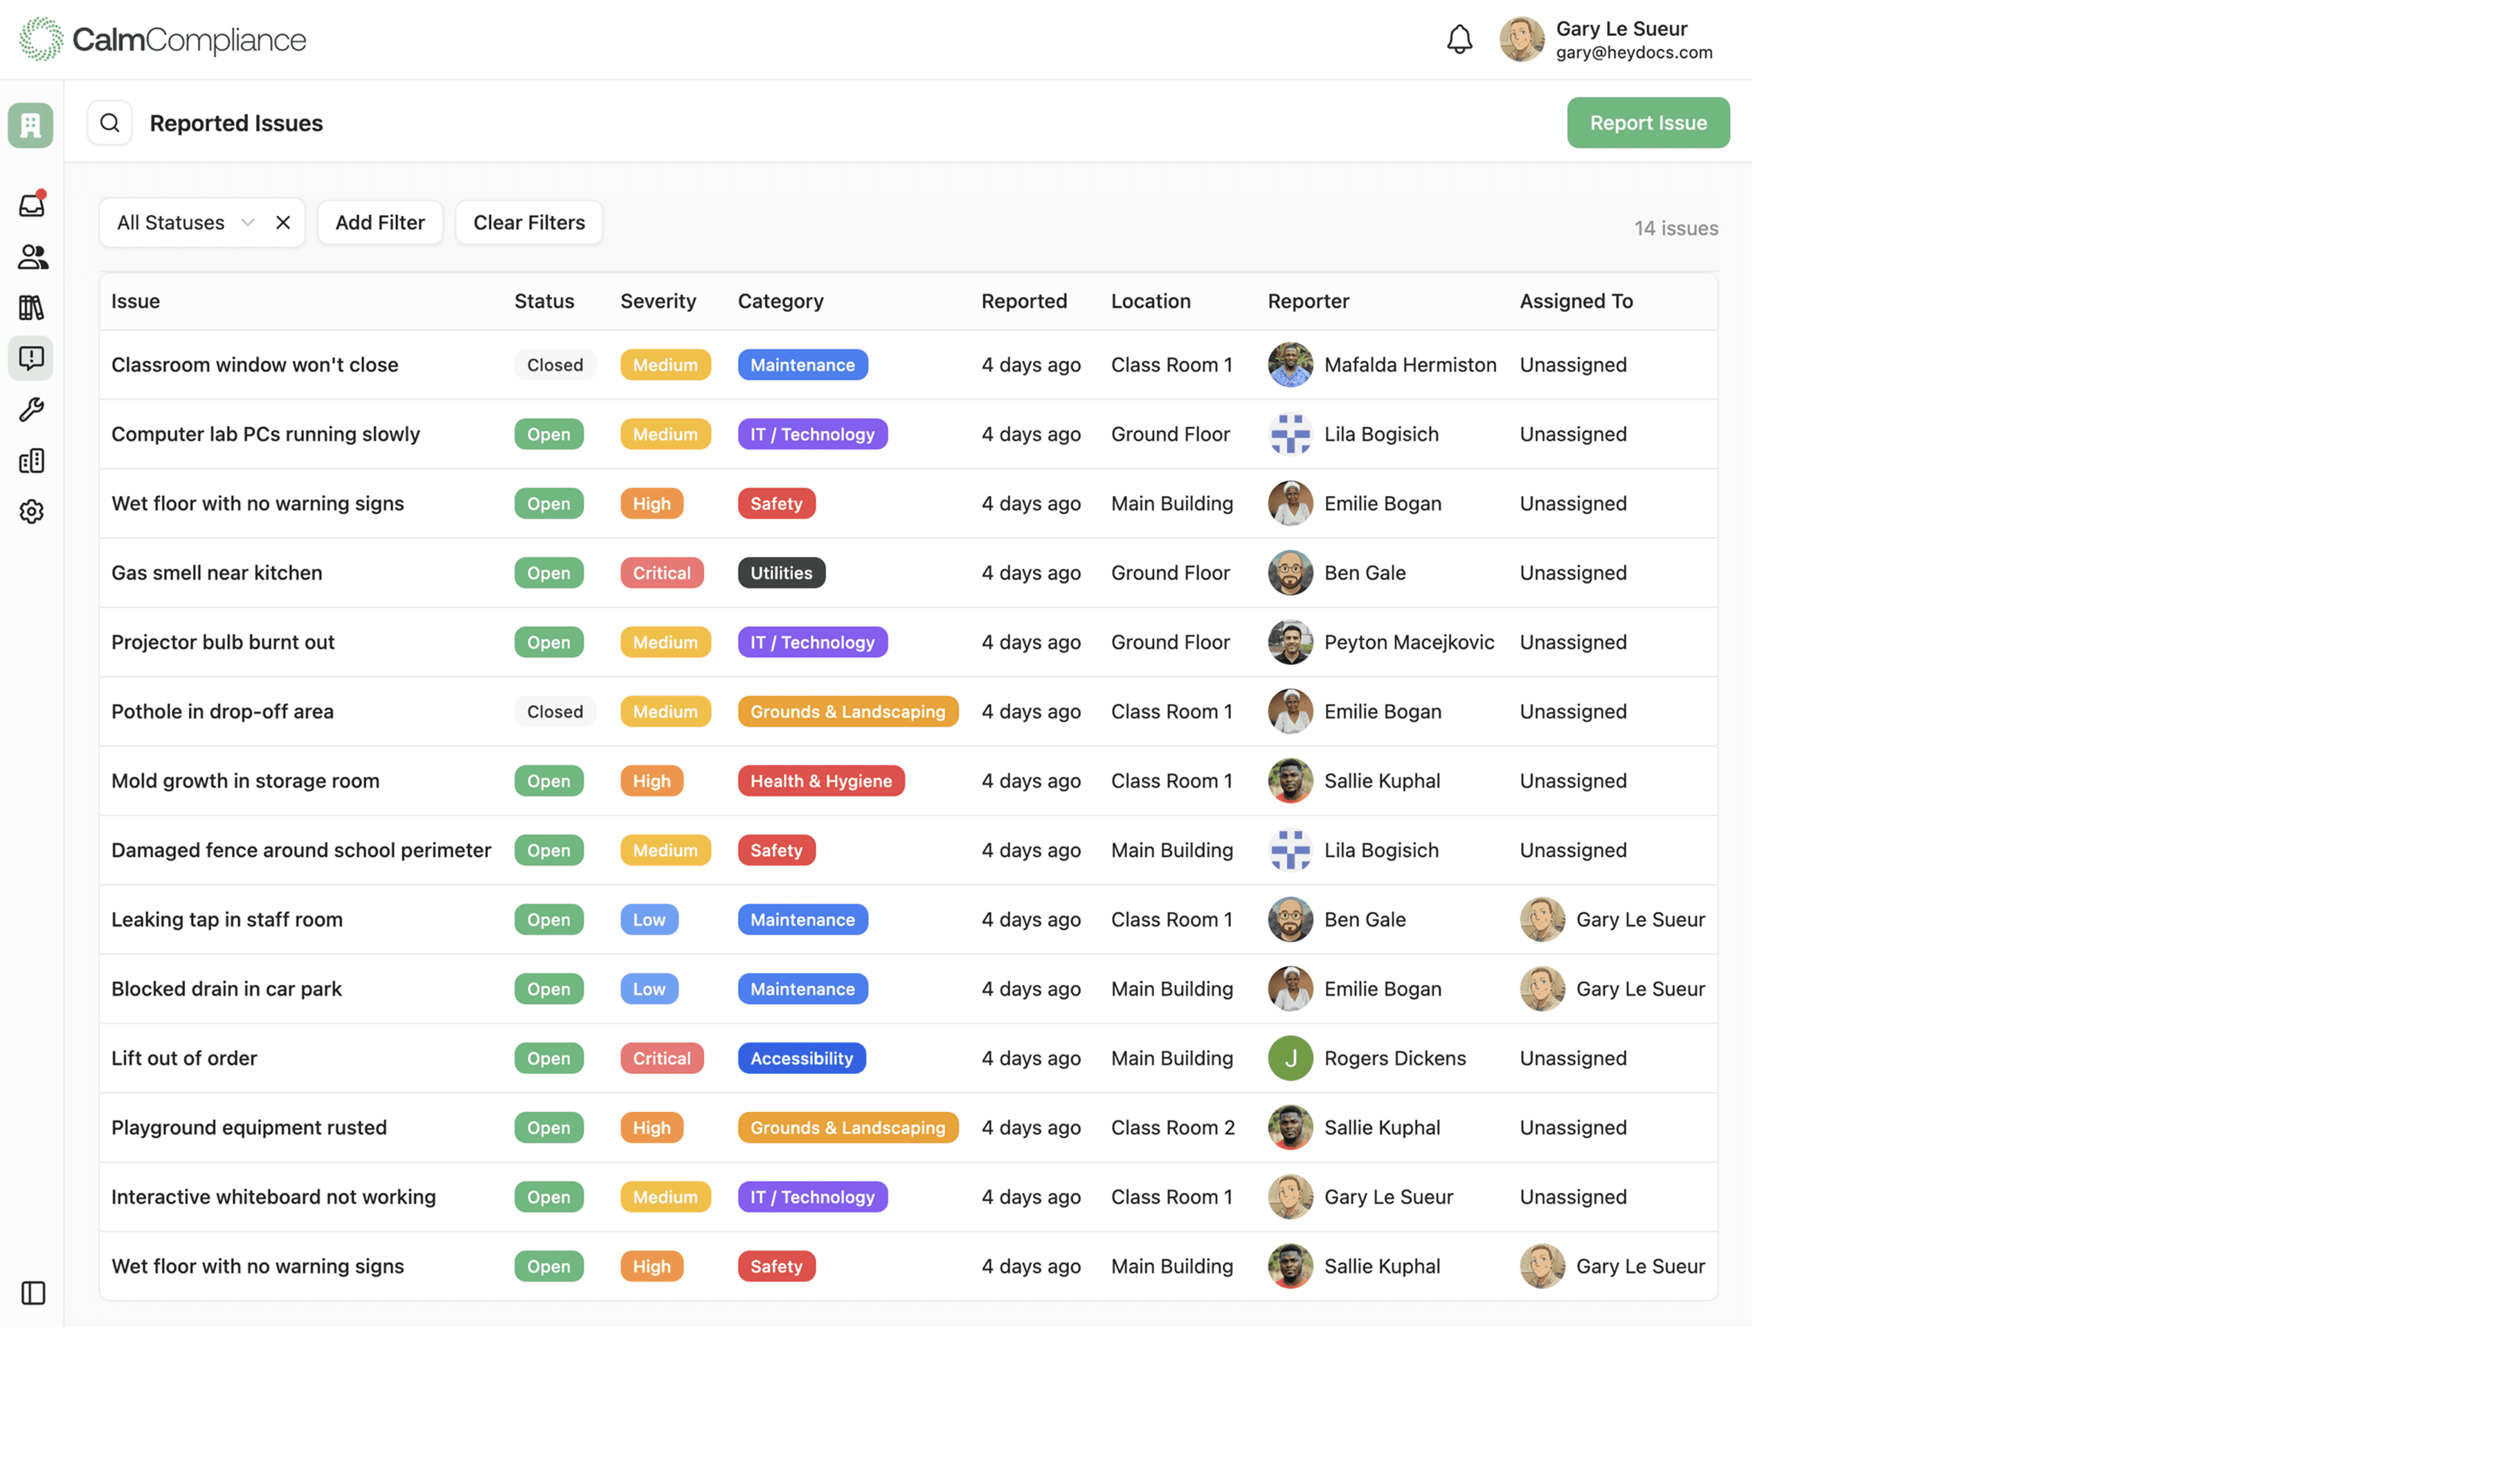2520x1467 pixels.
Task: Select the IT / Technology category badge on Projector issue
Action: [812, 641]
